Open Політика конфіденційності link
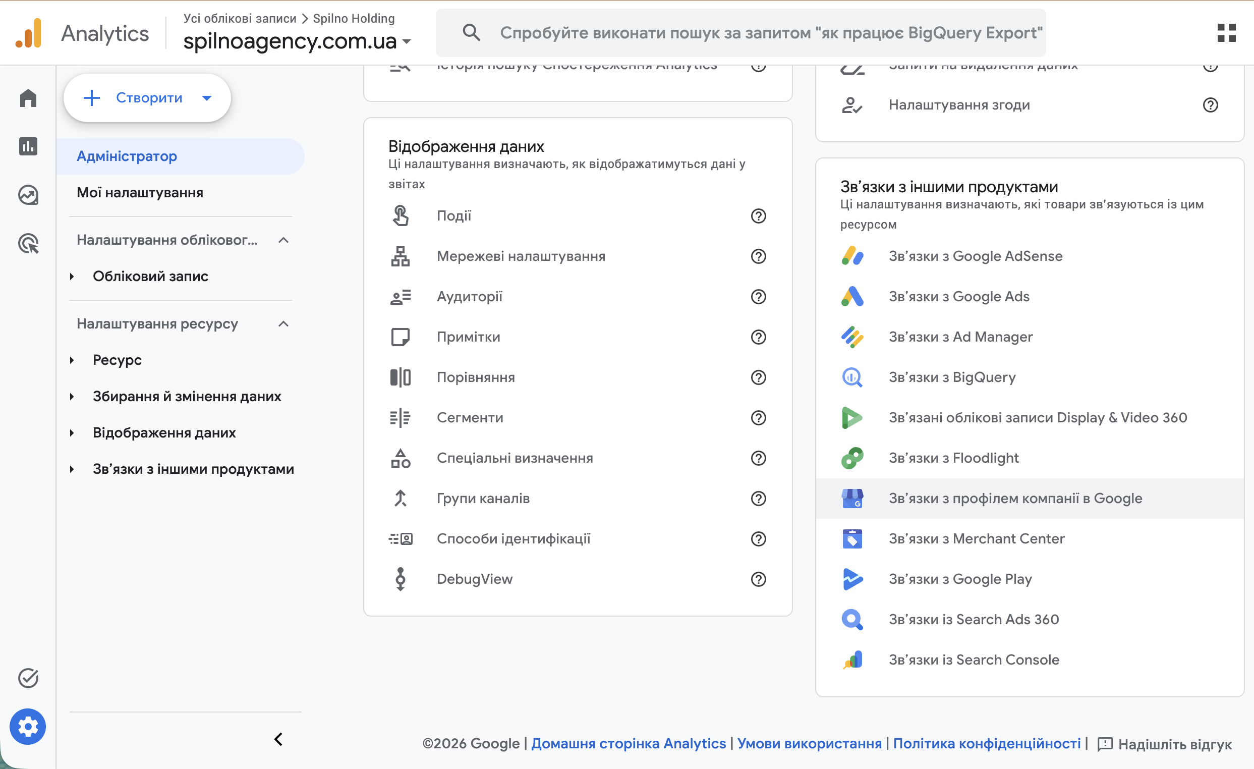 coord(986,743)
